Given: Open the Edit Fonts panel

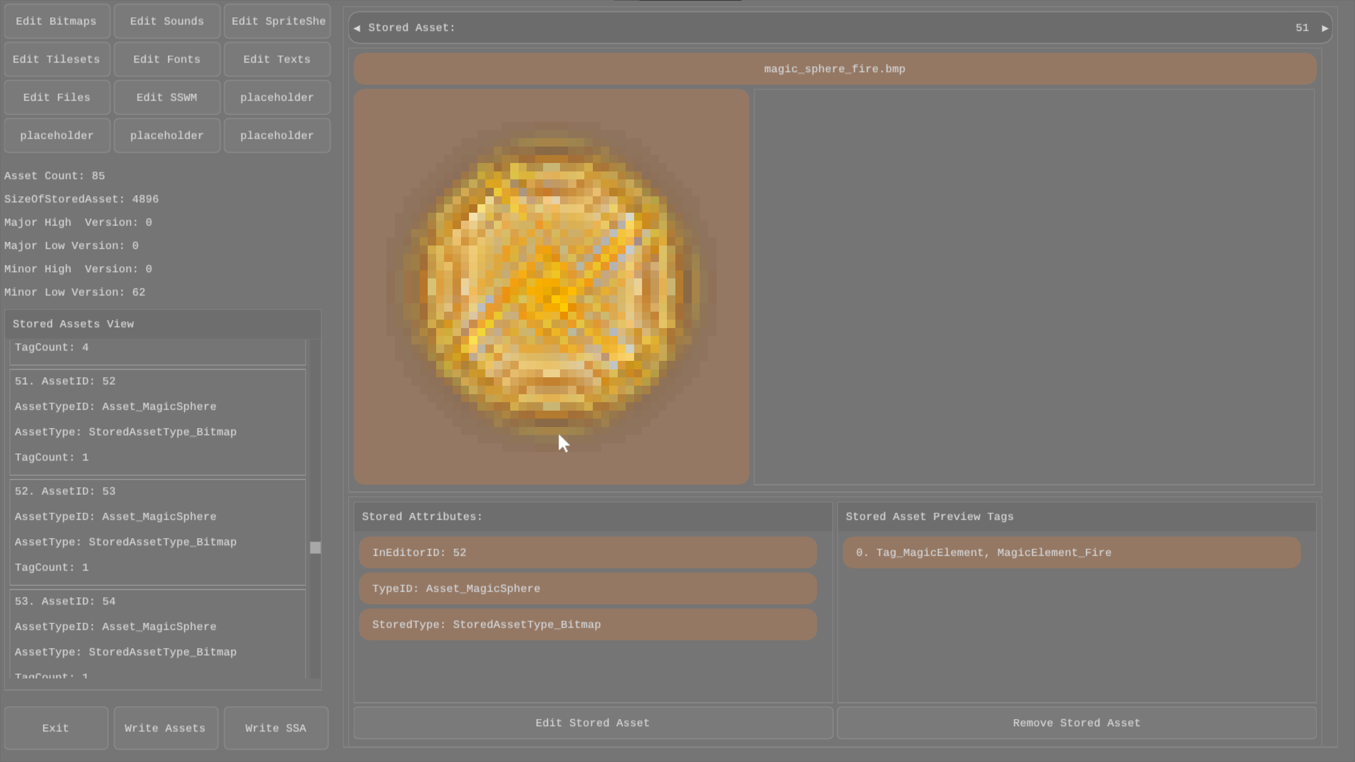Looking at the screenshot, I should click(x=167, y=60).
